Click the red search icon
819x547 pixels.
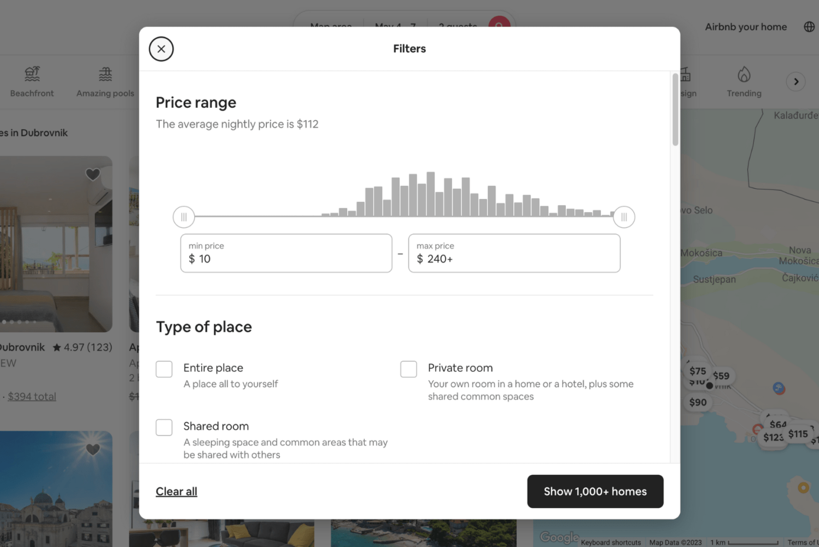click(x=499, y=25)
